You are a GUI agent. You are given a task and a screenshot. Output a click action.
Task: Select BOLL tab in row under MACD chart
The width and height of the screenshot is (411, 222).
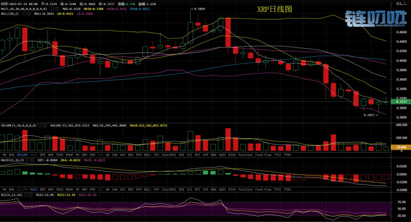click(x=148, y=190)
